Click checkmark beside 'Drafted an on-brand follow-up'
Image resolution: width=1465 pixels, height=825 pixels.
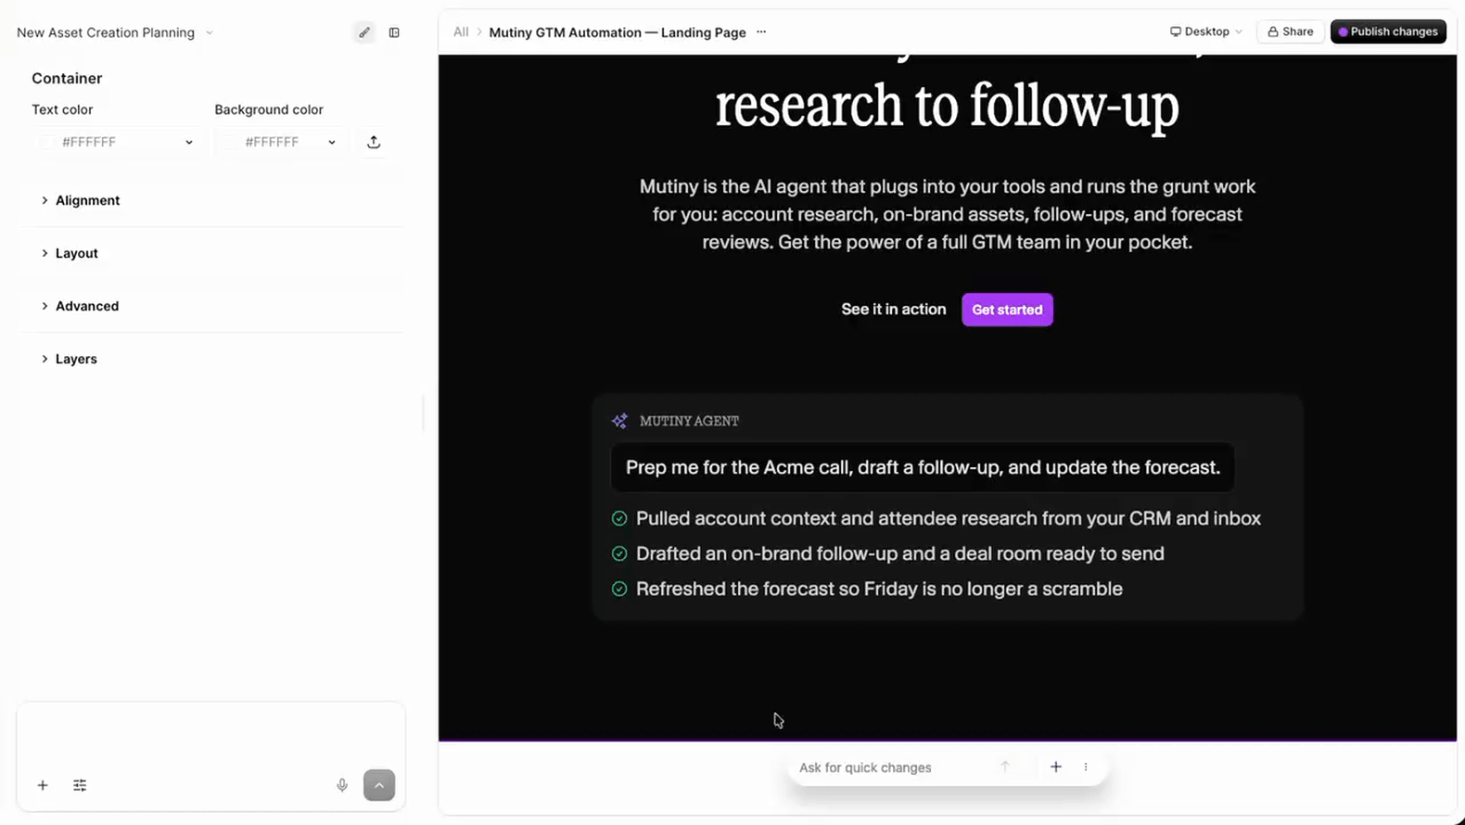(619, 553)
